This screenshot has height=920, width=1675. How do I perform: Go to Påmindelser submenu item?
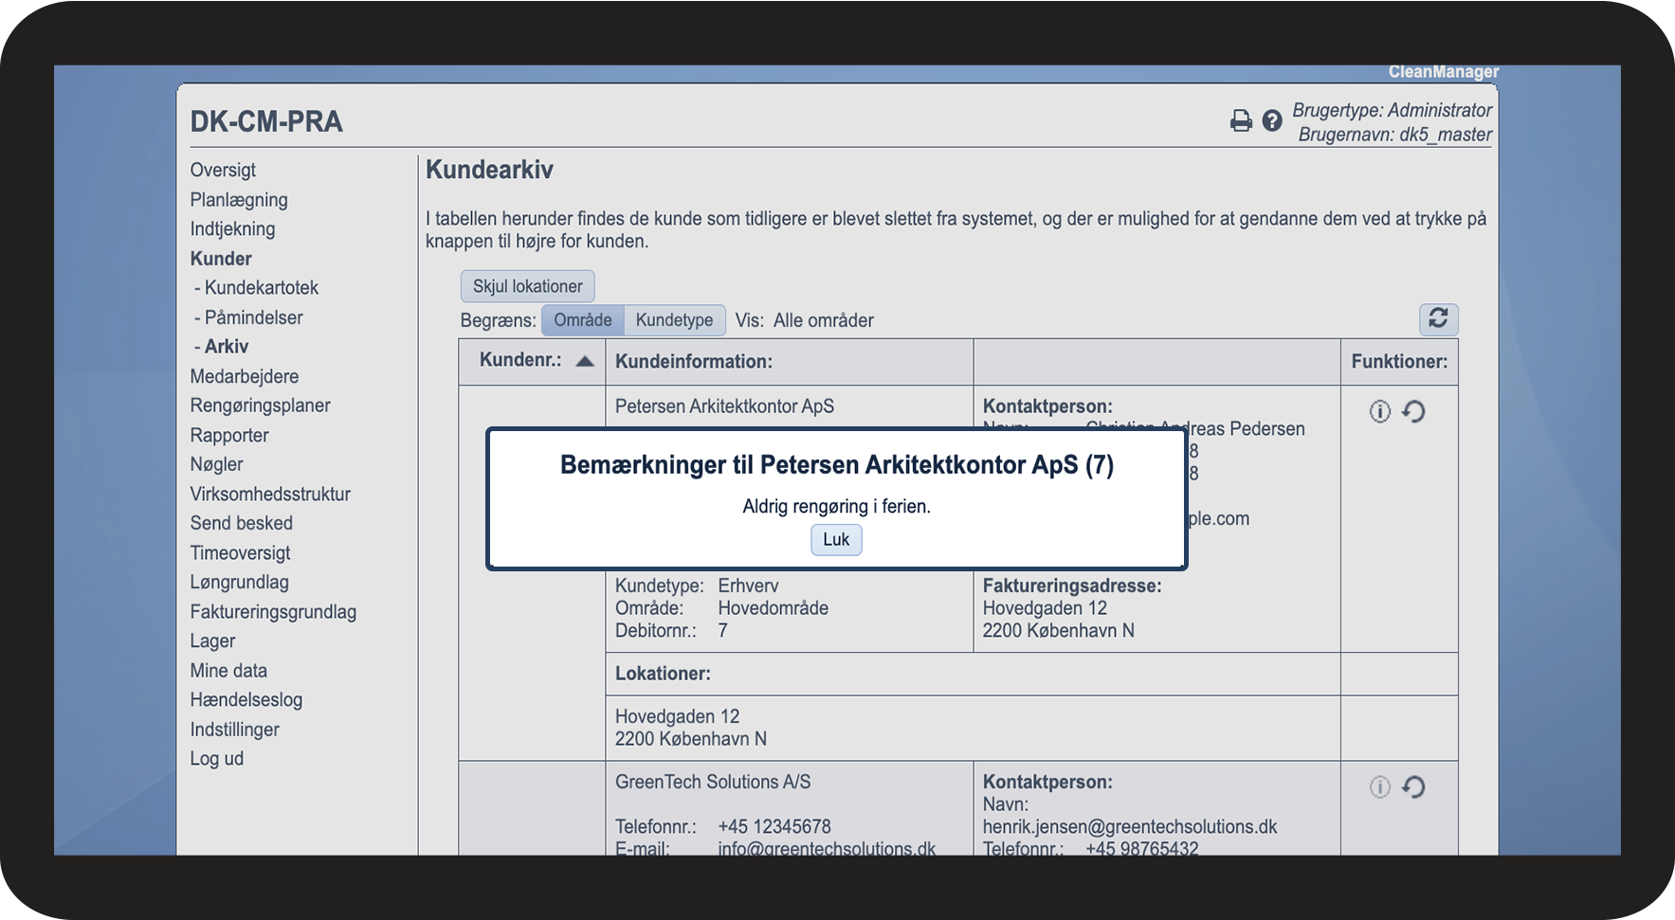tap(253, 317)
